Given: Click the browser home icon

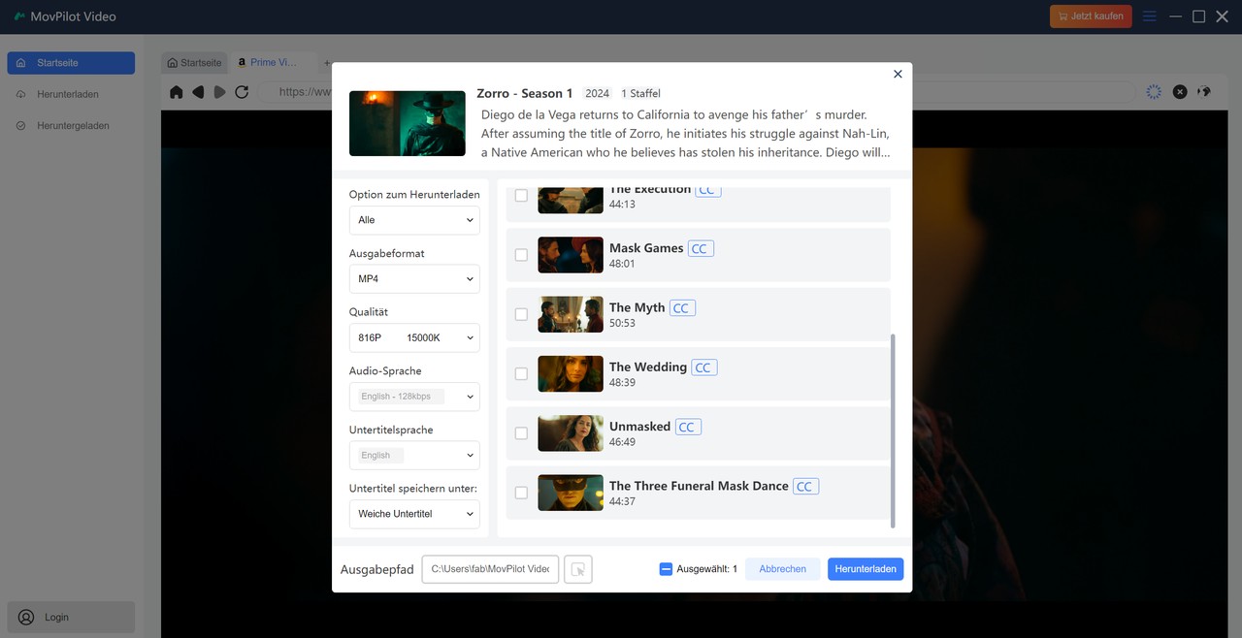Looking at the screenshot, I should click(x=175, y=91).
